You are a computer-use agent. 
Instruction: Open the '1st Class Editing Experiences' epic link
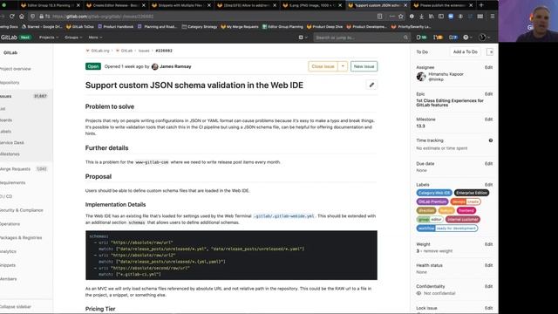(450, 103)
